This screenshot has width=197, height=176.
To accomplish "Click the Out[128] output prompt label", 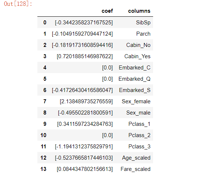I will coord(18,4).
